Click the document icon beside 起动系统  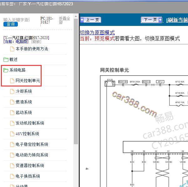(12, 113)
